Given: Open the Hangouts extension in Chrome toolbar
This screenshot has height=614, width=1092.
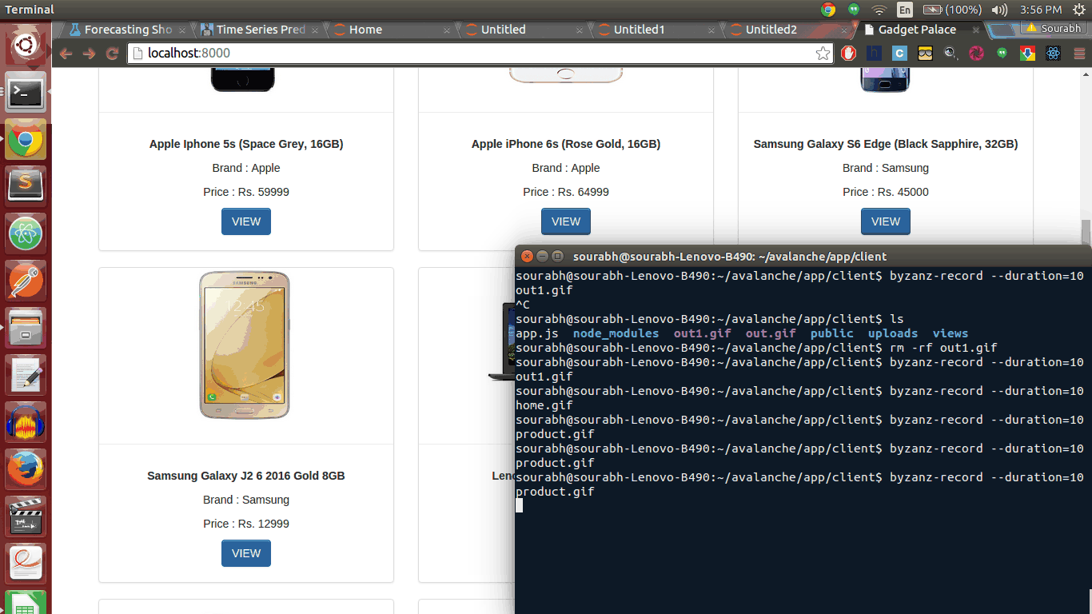Looking at the screenshot, I should 1002,54.
